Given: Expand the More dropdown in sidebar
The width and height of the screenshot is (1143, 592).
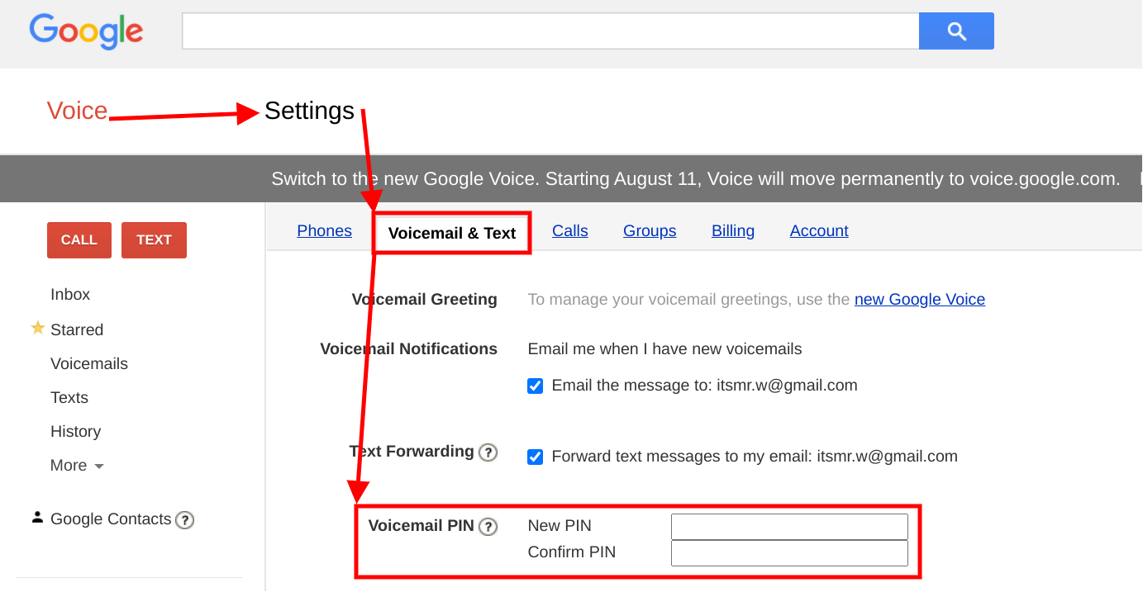Looking at the screenshot, I should point(77,466).
